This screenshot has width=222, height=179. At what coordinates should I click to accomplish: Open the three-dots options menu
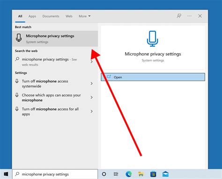point(189,16)
